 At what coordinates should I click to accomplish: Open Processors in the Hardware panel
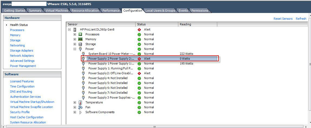coord(17,30)
